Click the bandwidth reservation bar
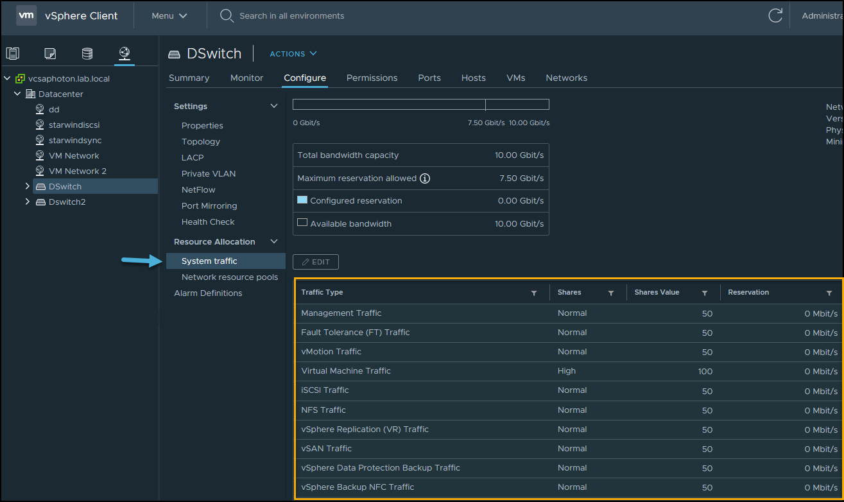The image size is (844, 502). click(x=421, y=105)
